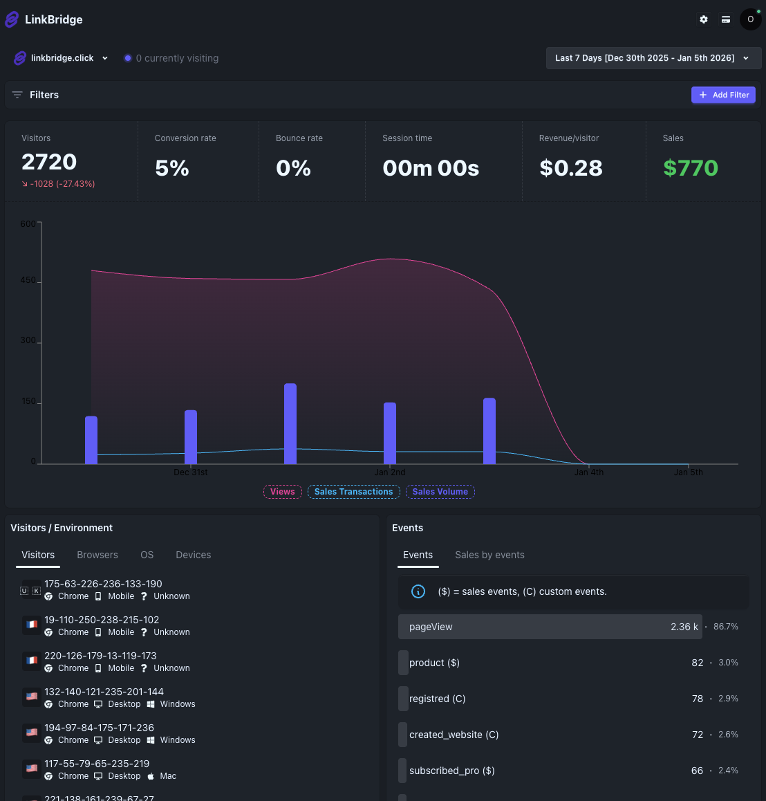Open the Sales by events tab
The image size is (766, 801).
point(489,554)
